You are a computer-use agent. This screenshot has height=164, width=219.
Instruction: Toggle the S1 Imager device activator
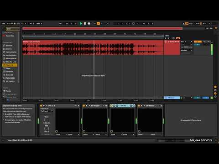pos(83,106)
